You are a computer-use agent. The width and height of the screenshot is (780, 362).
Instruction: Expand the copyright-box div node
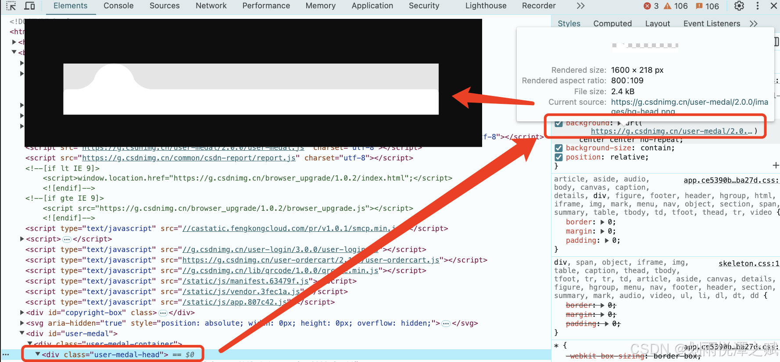[x=22, y=312]
